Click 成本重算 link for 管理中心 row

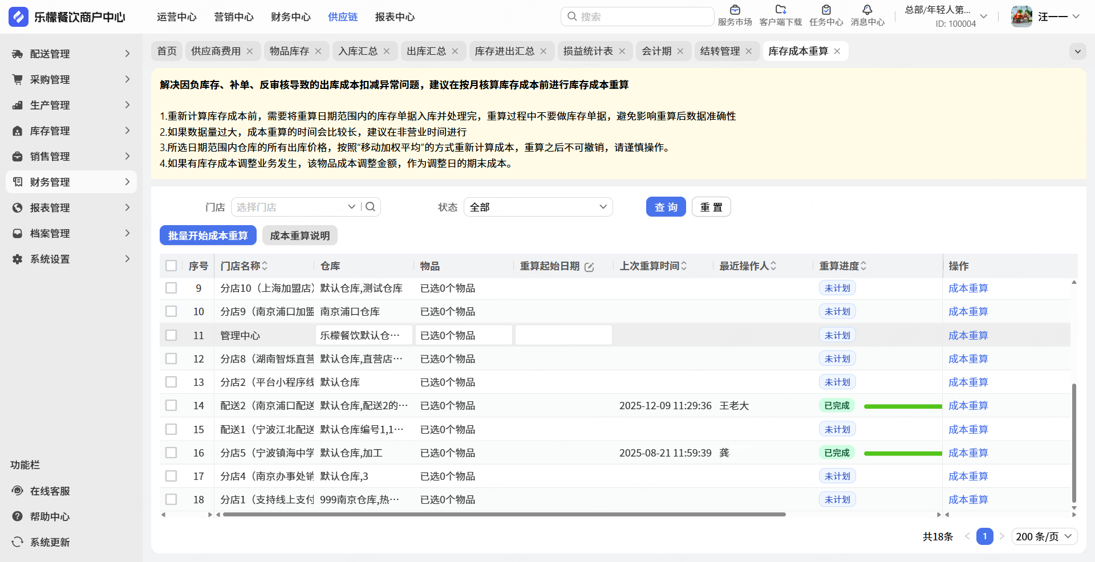click(968, 335)
